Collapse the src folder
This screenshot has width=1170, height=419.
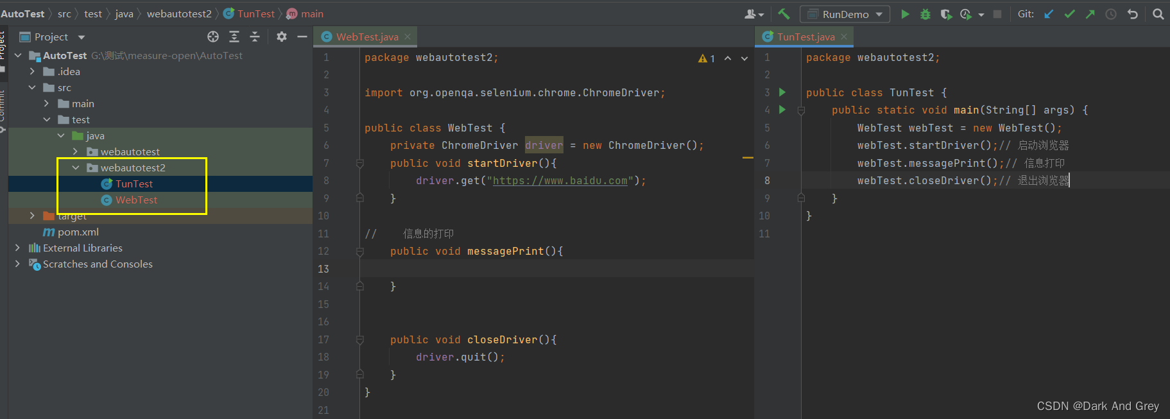tap(32, 88)
